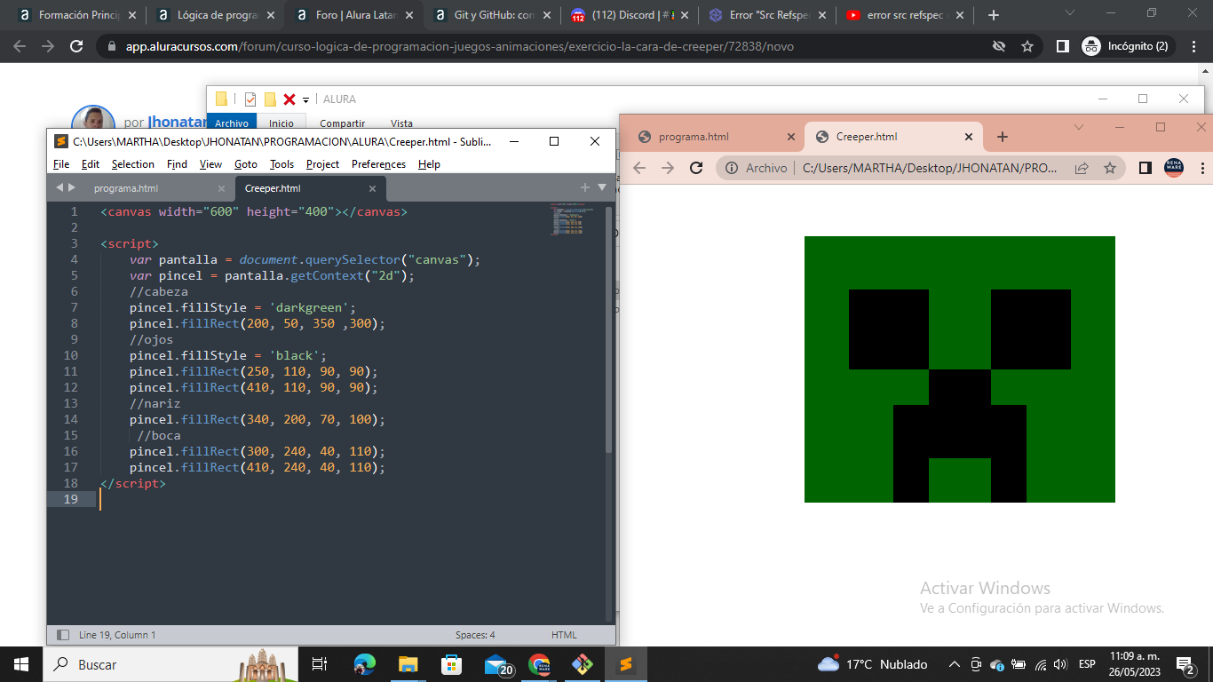This screenshot has width=1213, height=682.
Task: Show hidden tray icons chevron
Action: point(955,664)
